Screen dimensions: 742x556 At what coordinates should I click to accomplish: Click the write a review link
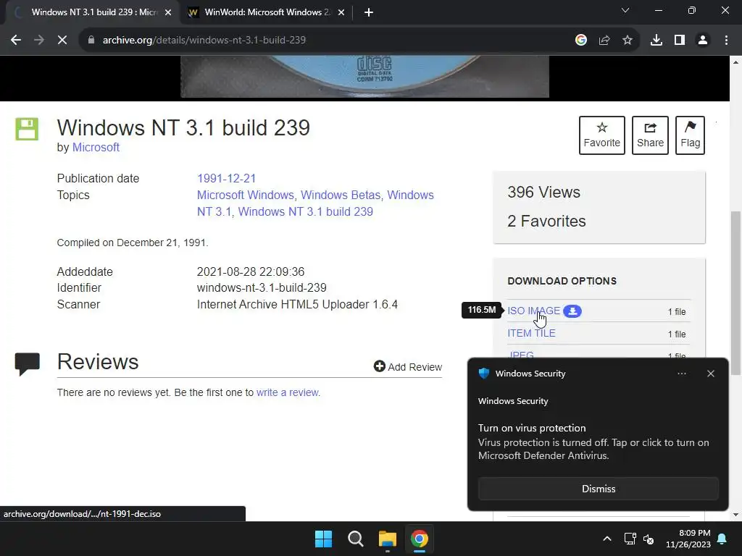(288, 392)
